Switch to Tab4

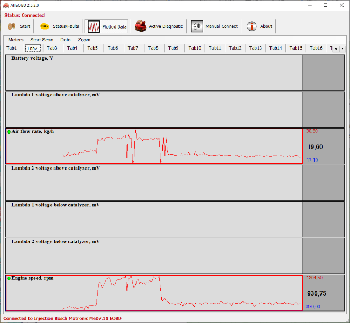(72, 48)
